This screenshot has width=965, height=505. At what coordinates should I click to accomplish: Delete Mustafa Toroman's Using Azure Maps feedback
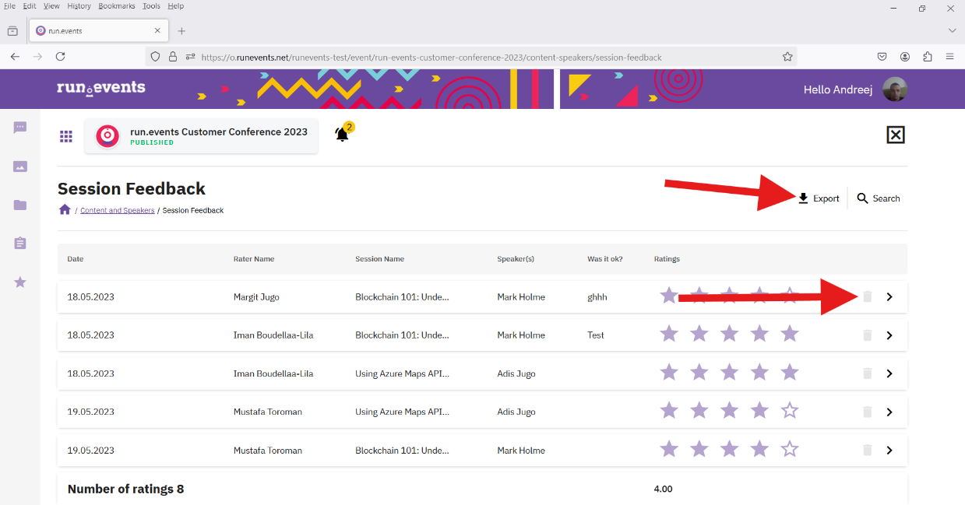point(868,412)
